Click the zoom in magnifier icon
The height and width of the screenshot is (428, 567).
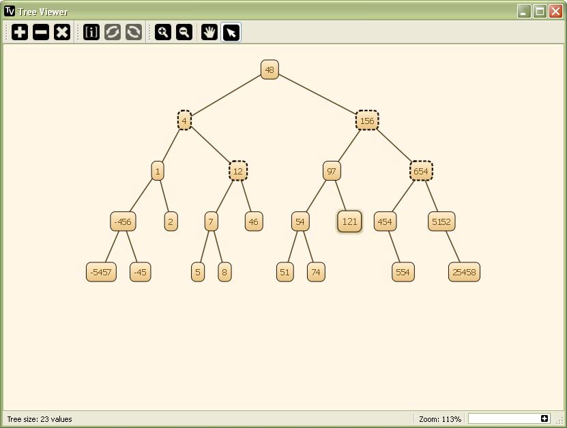[162, 32]
